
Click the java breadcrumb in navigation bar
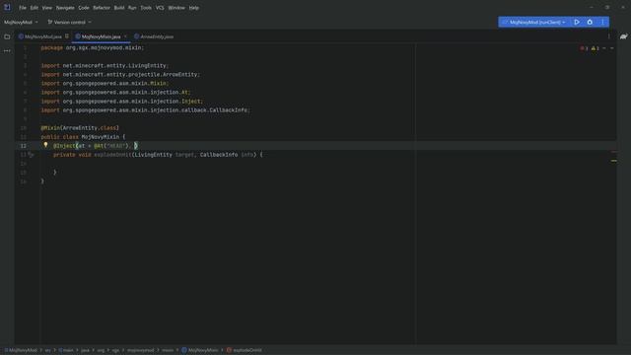point(86,350)
